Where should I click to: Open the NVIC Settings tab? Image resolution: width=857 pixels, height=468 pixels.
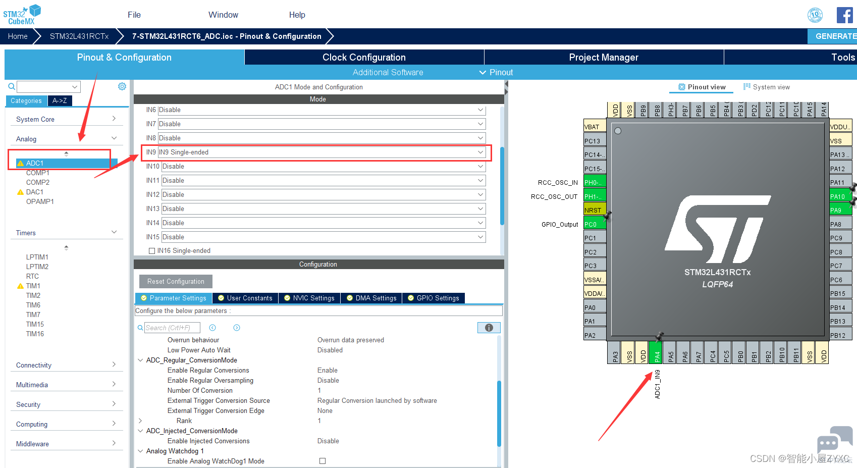coord(309,298)
